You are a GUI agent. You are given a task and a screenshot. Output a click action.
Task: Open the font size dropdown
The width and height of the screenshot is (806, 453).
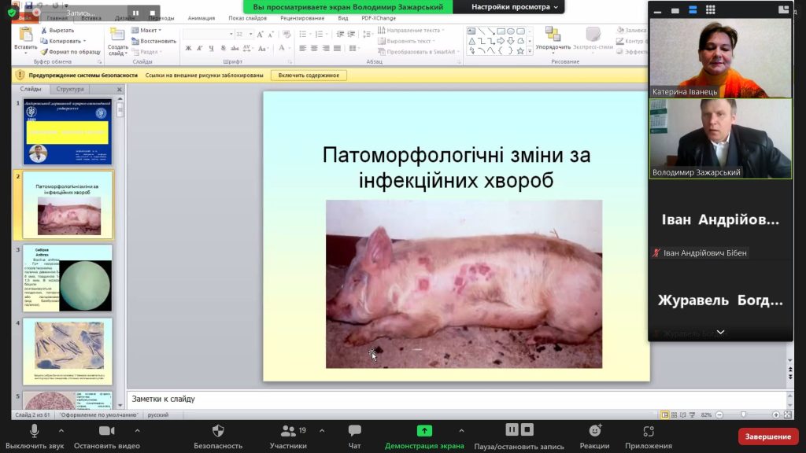coord(250,35)
